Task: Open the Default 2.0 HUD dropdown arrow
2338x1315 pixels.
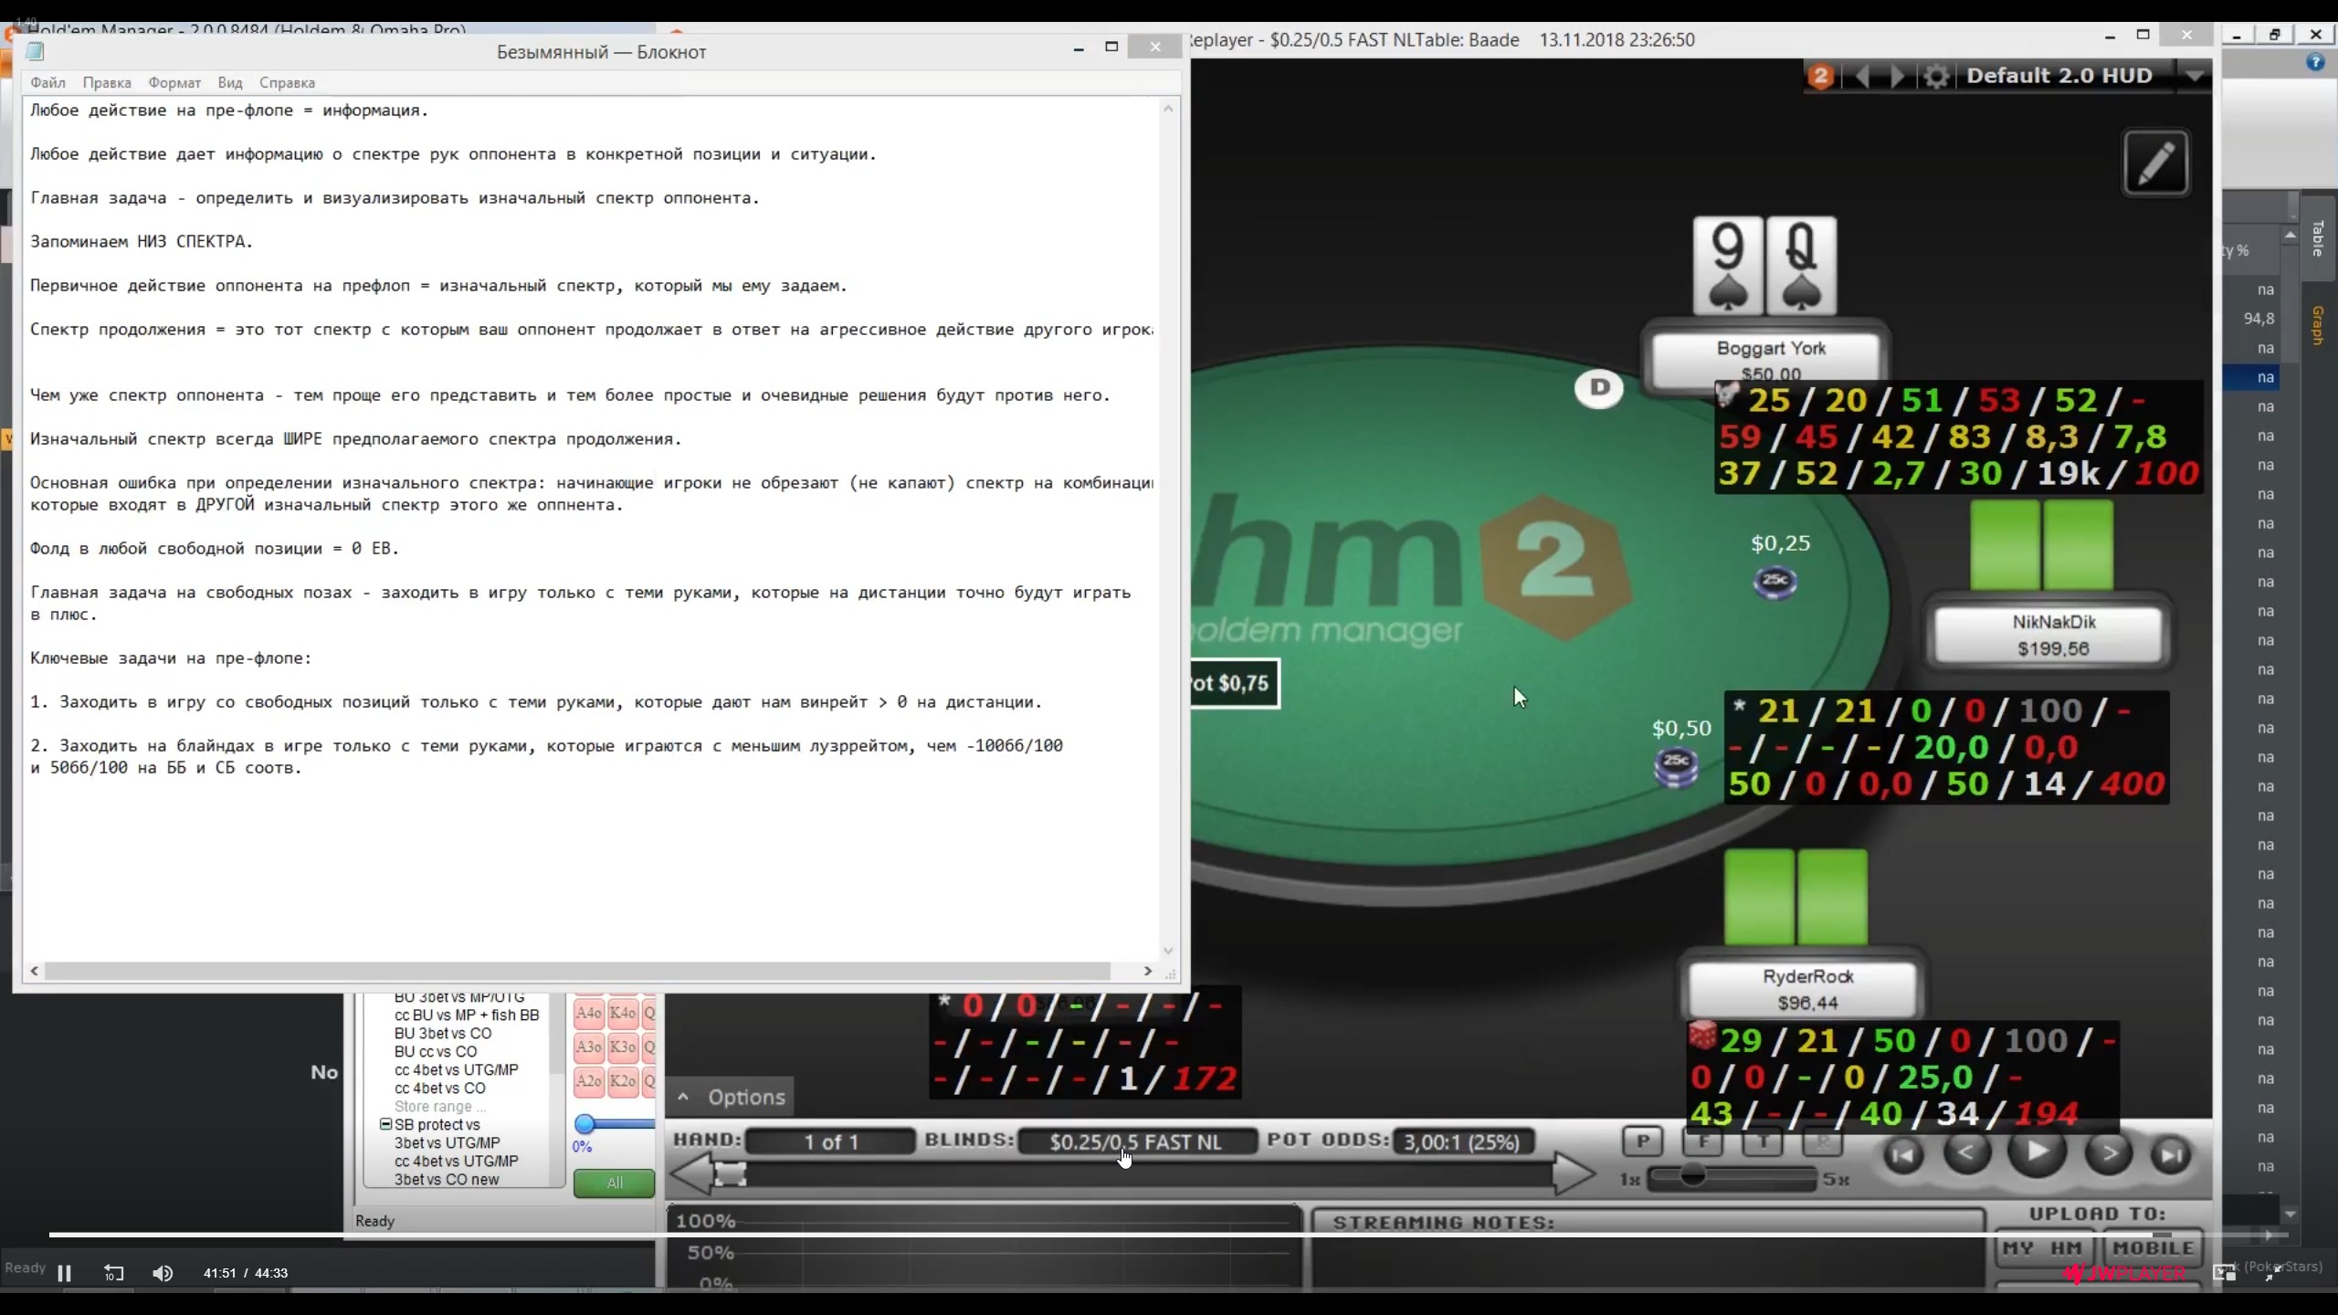Action: tap(2195, 76)
